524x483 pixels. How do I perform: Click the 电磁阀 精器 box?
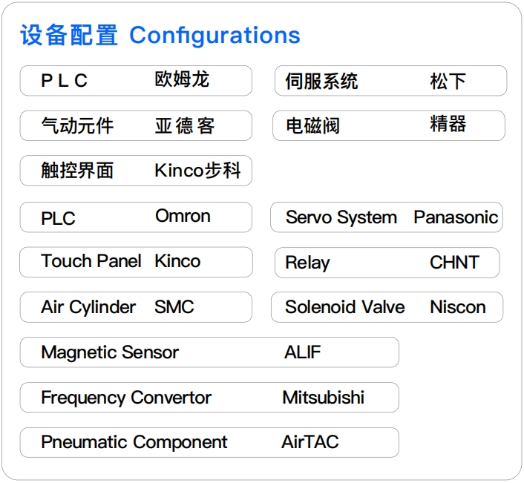389,126
